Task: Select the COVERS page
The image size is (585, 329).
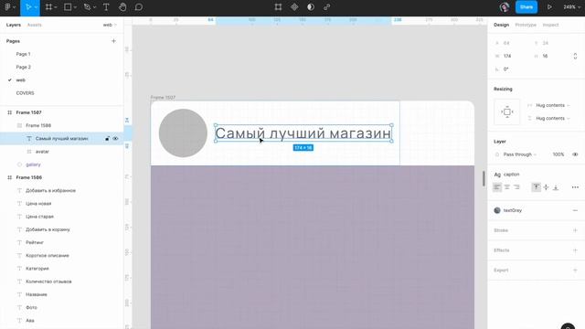Action: [25, 93]
